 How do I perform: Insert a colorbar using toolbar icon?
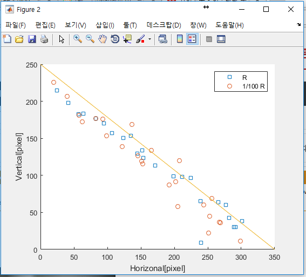[x=180, y=39]
